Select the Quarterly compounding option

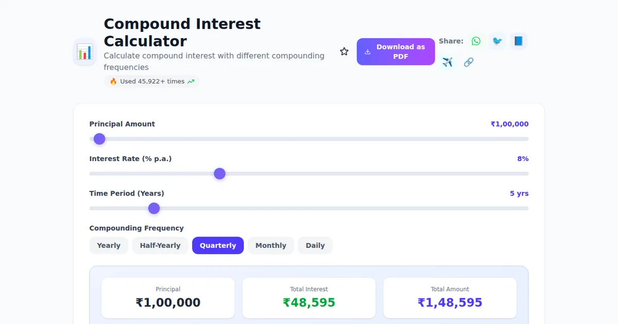(218, 245)
